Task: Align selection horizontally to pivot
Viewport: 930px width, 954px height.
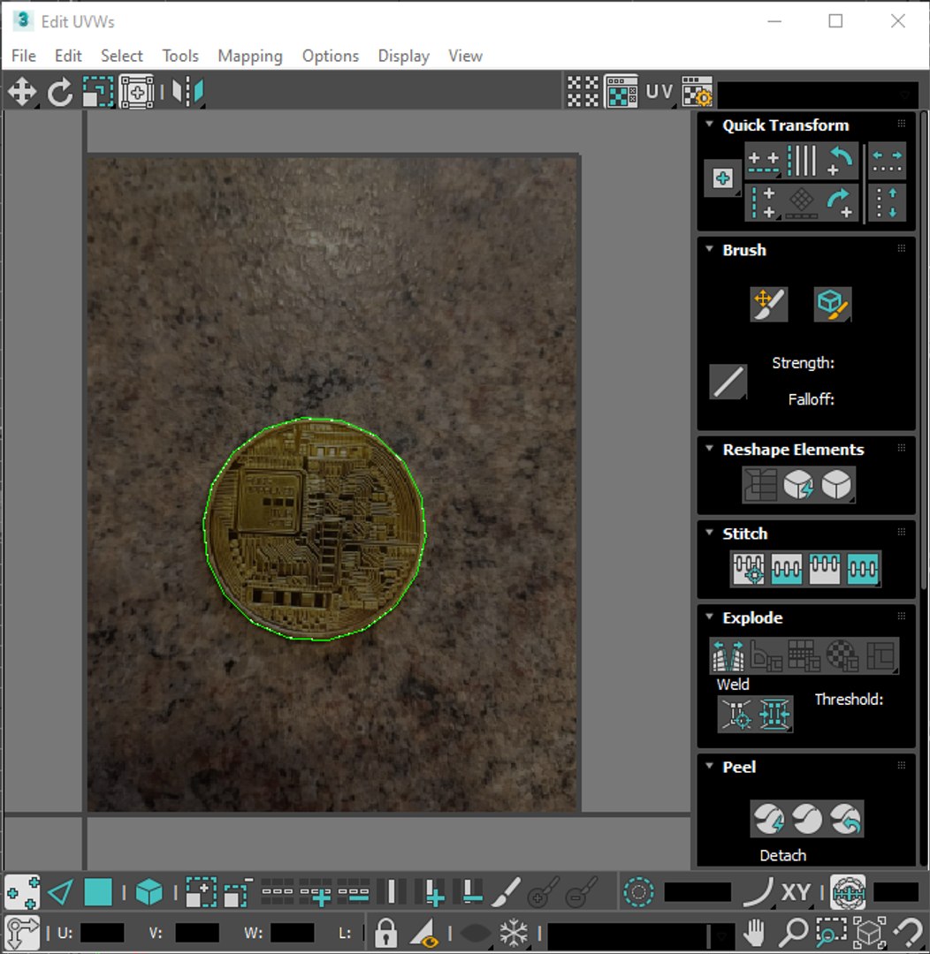Action: click(x=763, y=162)
